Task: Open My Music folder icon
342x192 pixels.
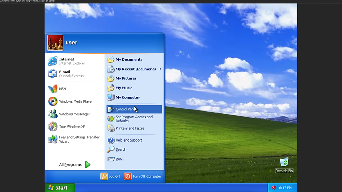Action: click(x=111, y=88)
